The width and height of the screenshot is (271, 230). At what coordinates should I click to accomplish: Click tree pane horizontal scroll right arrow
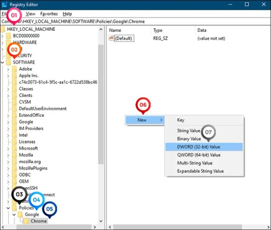[95, 227]
